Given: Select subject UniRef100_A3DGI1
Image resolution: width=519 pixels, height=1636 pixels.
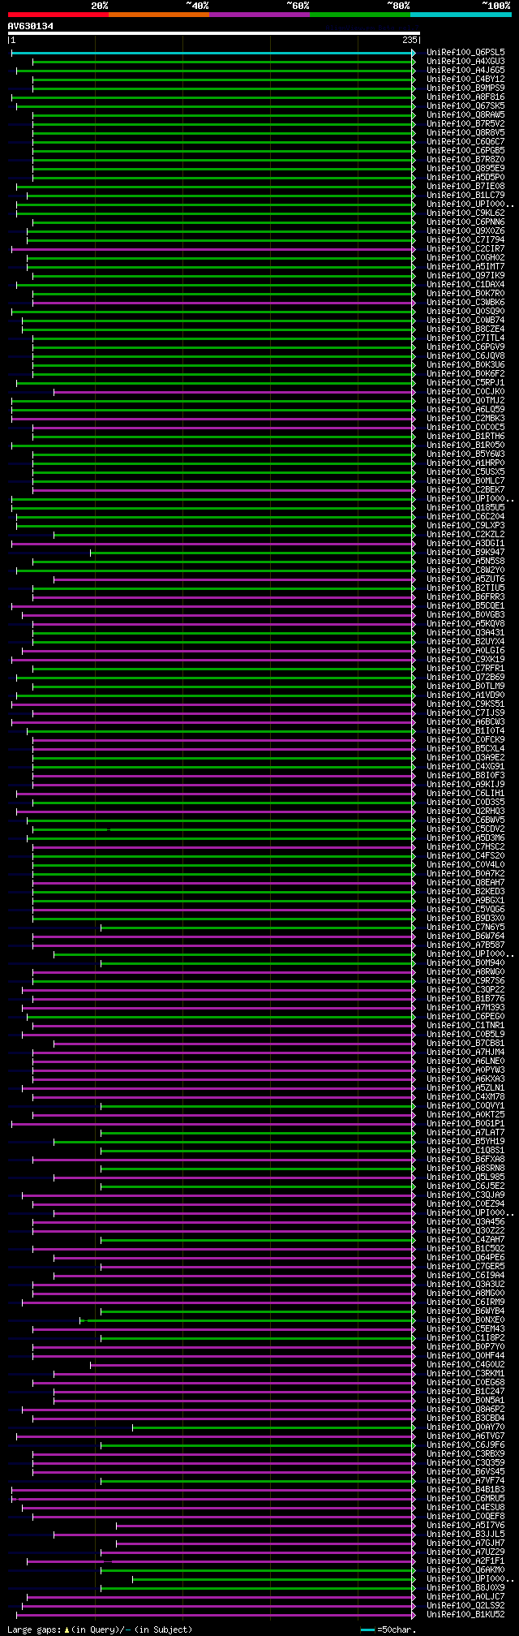Looking at the screenshot, I should point(465,544).
